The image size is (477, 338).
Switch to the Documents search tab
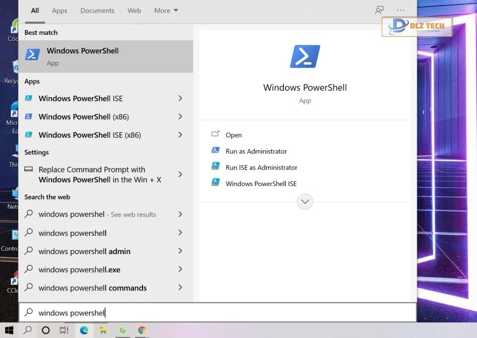[x=97, y=10]
